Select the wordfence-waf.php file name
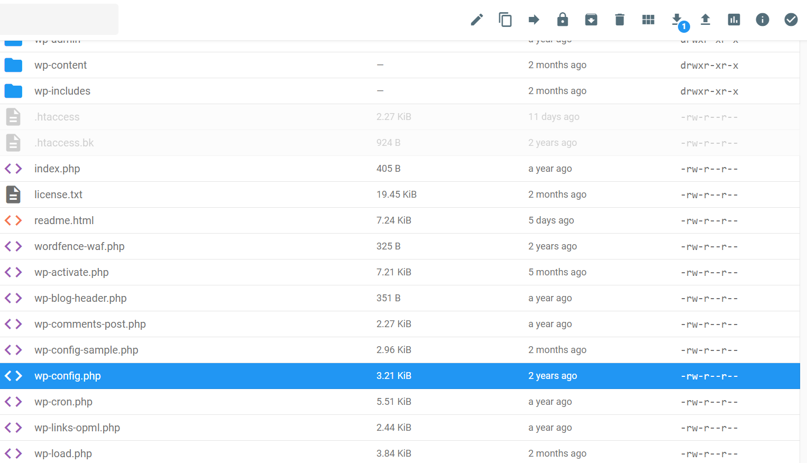807x463 pixels. 79,246
